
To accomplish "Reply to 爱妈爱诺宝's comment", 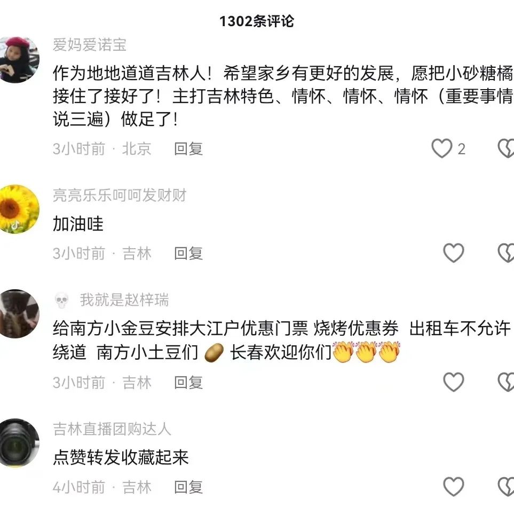I will tap(188, 149).
